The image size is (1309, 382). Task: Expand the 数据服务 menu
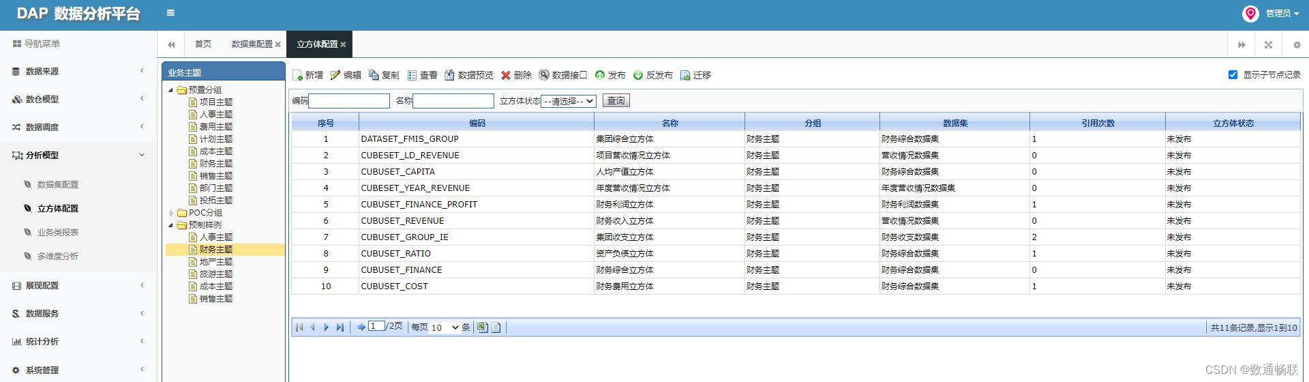(78, 313)
